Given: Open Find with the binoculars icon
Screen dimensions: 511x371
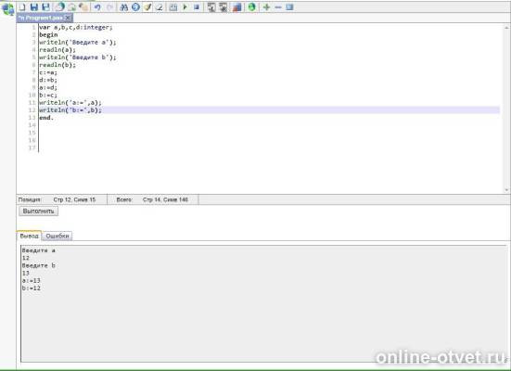Looking at the screenshot, I should coord(124,6).
